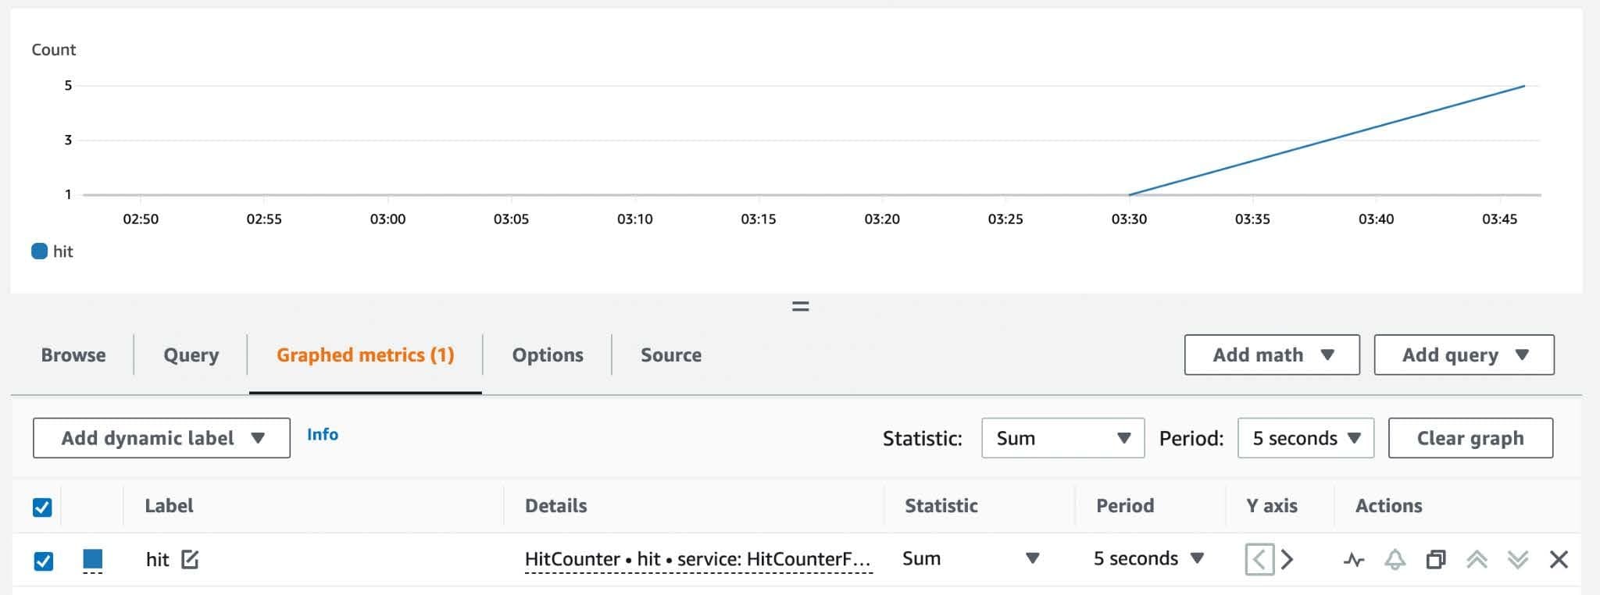Uncheck the hit metric row checkbox
Screen dimensions: 1600x595
[x=44, y=561]
